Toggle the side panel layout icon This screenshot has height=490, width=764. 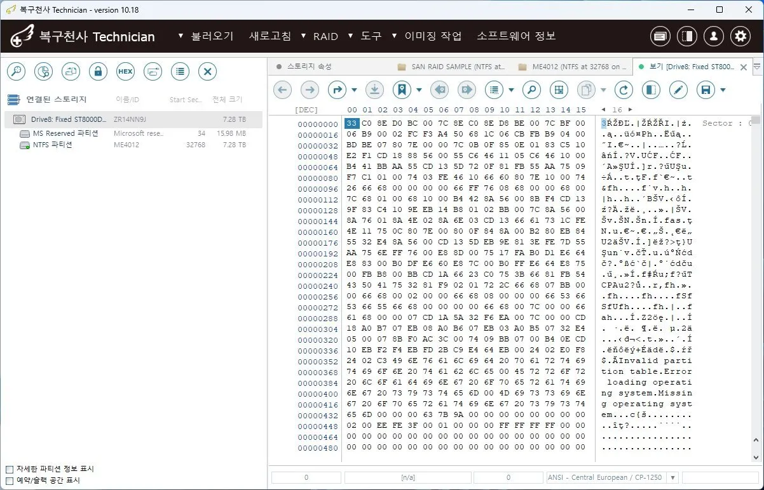(x=651, y=90)
